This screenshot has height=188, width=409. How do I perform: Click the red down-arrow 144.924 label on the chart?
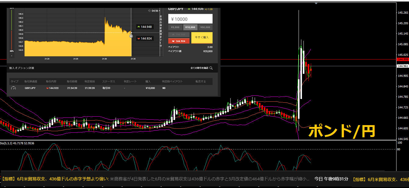point(145,39)
